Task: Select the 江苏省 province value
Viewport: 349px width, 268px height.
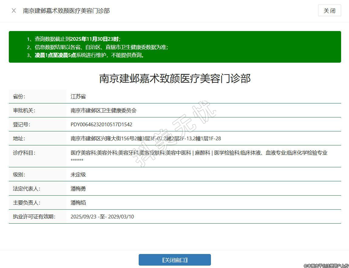Action: (x=78, y=96)
